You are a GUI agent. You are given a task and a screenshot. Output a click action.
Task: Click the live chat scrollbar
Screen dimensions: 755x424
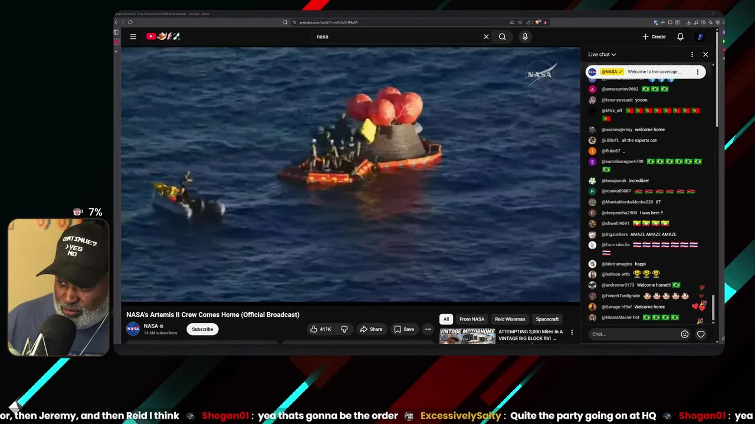click(713, 306)
